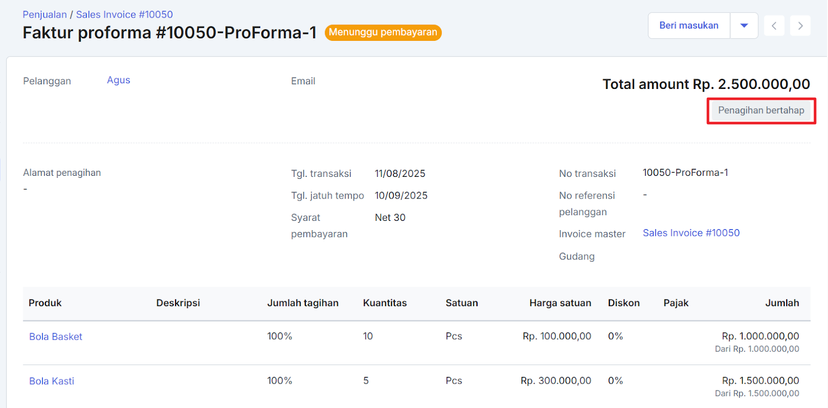Click the Kuantitas column header

coord(385,303)
